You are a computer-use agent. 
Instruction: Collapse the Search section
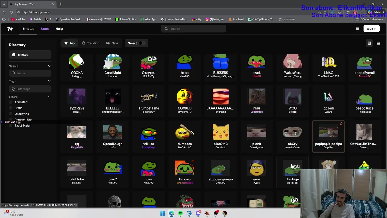pos(49,66)
